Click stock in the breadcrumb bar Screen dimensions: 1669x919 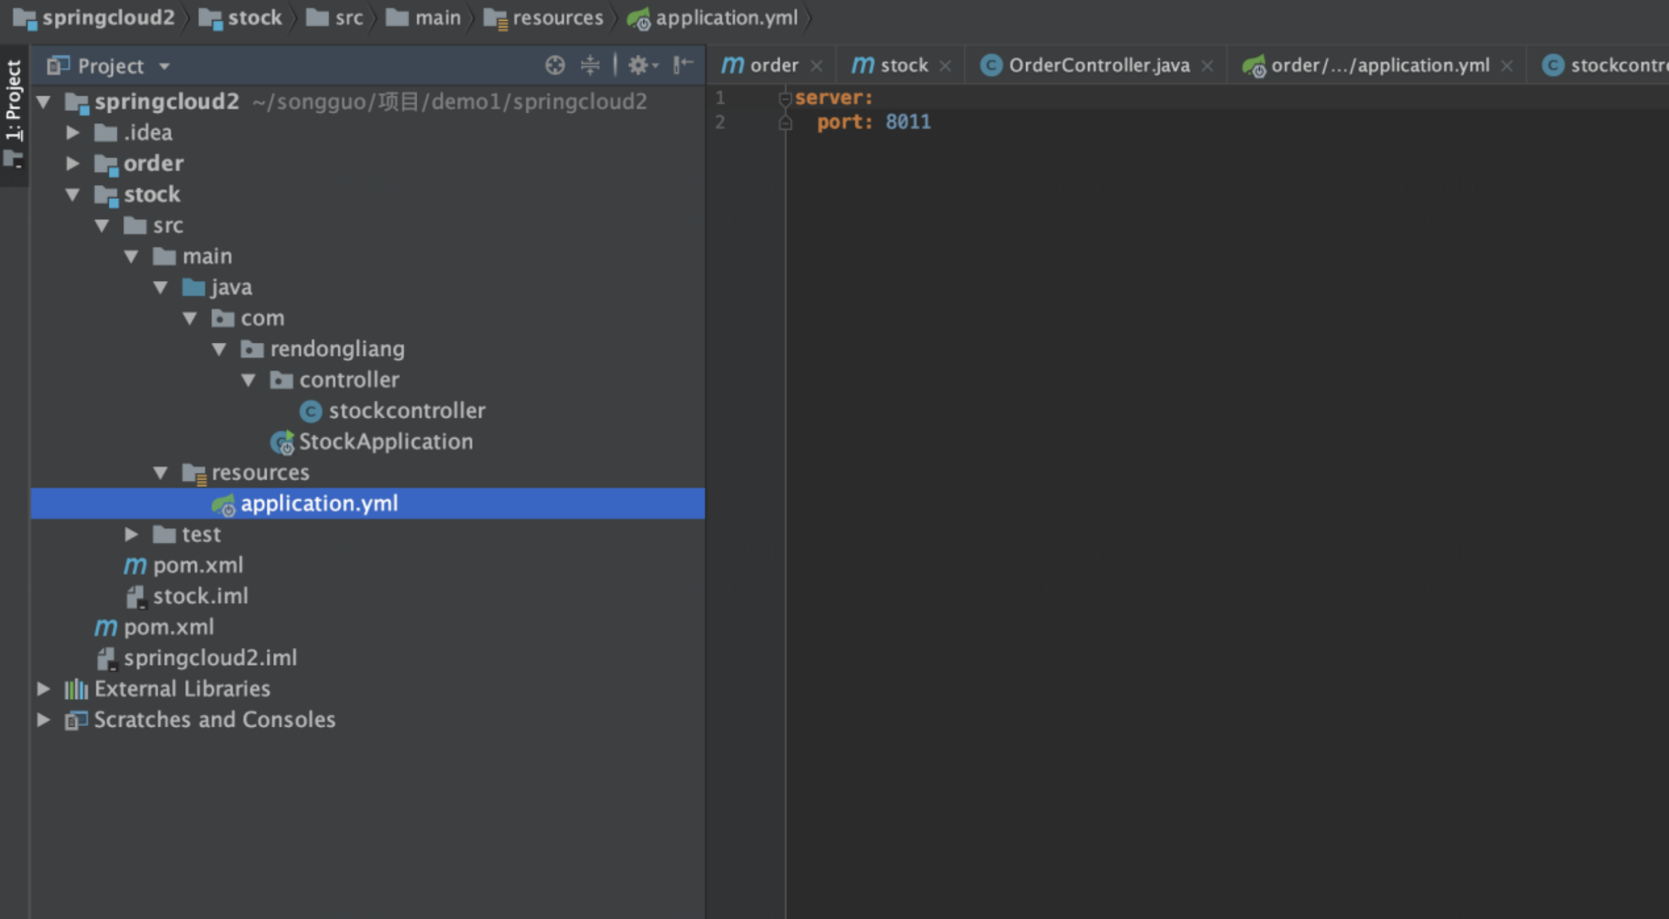point(241,18)
